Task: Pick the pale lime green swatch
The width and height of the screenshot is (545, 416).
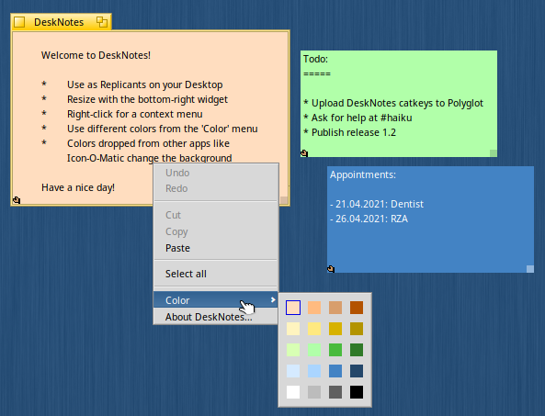Action: (x=293, y=350)
